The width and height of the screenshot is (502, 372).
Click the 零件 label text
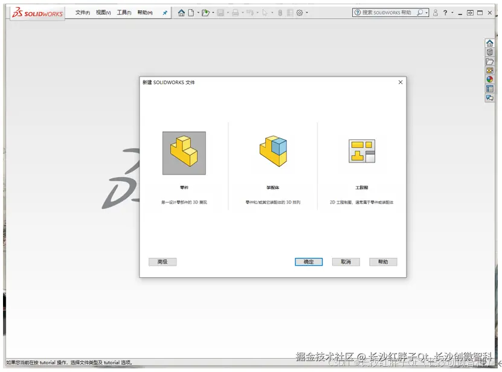pyautogui.click(x=184, y=188)
